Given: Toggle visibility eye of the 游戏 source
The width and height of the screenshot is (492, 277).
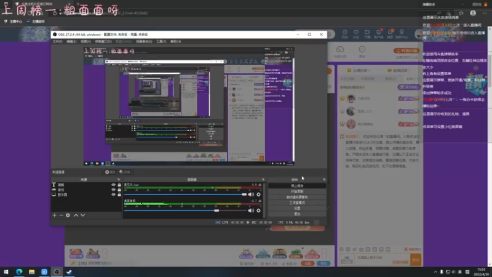Looking at the screenshot, I should point(114,190).
